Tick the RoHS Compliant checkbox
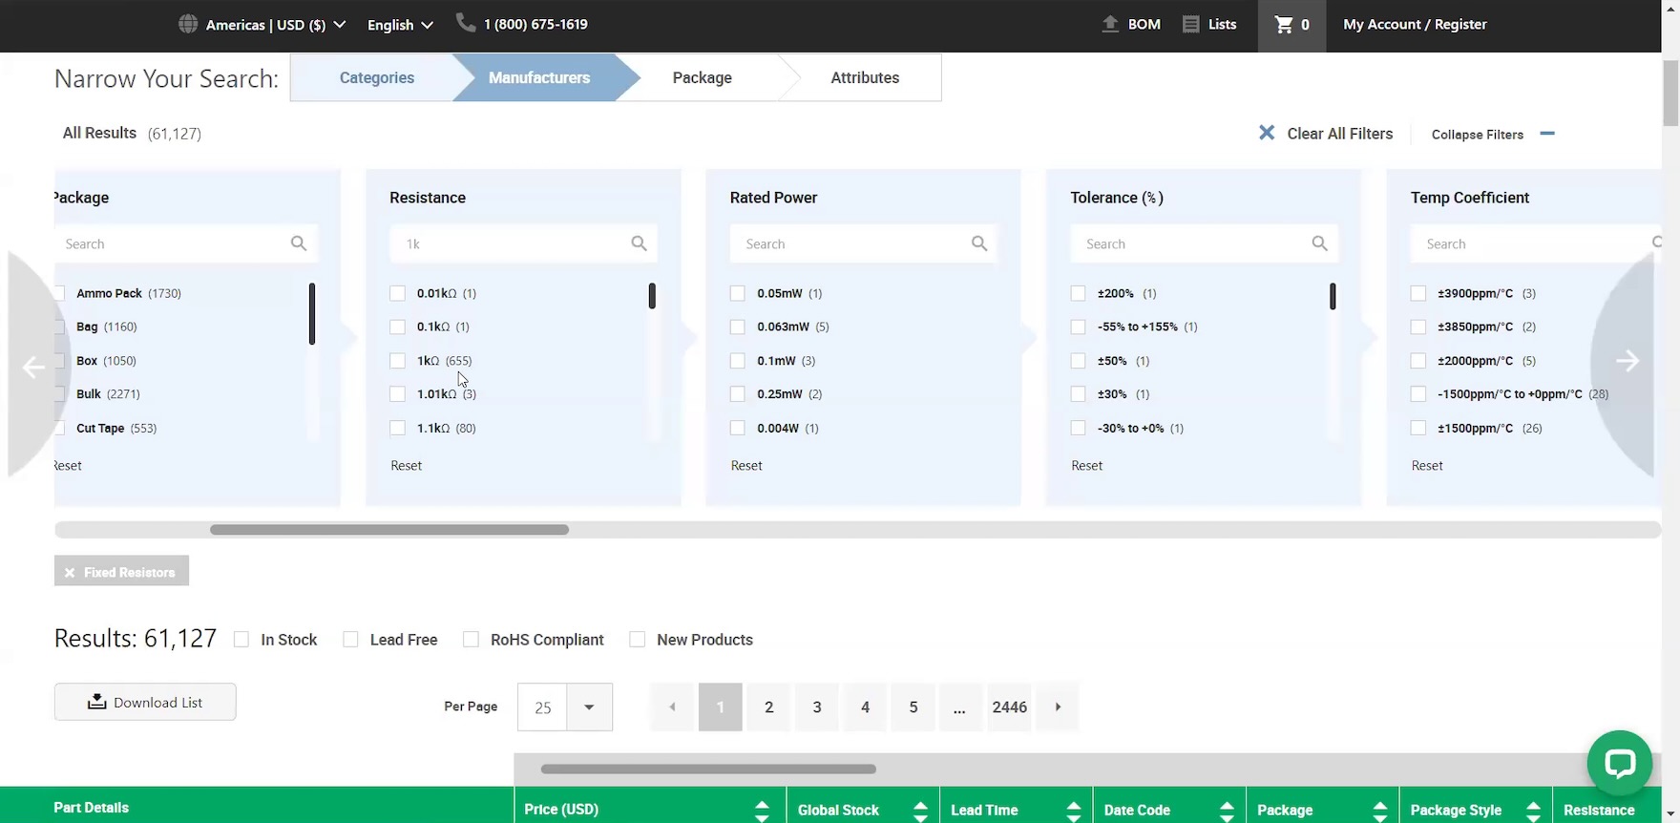Viewport: 1680px width, 823px height. click(471, 640)
